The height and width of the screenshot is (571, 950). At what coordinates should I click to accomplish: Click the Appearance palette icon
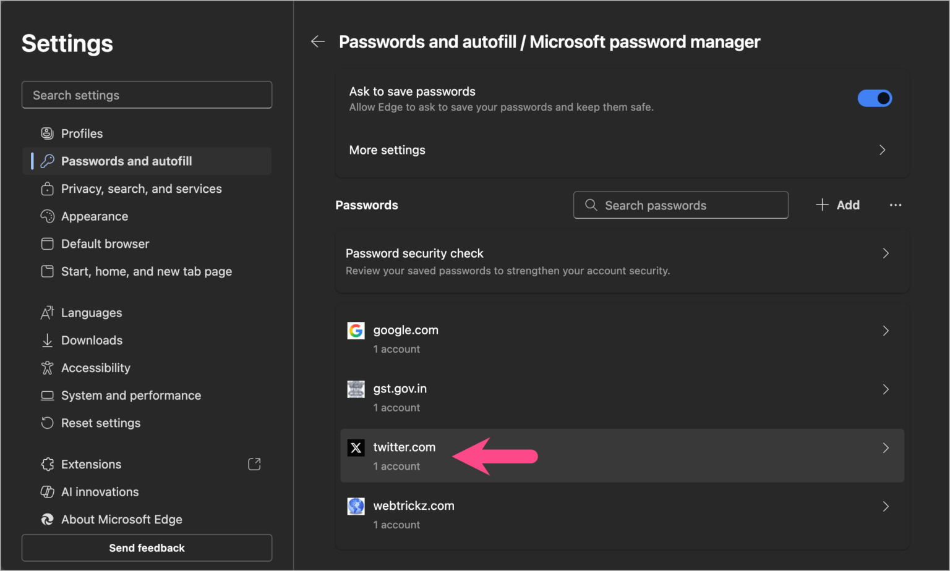(x=48, y=216)
